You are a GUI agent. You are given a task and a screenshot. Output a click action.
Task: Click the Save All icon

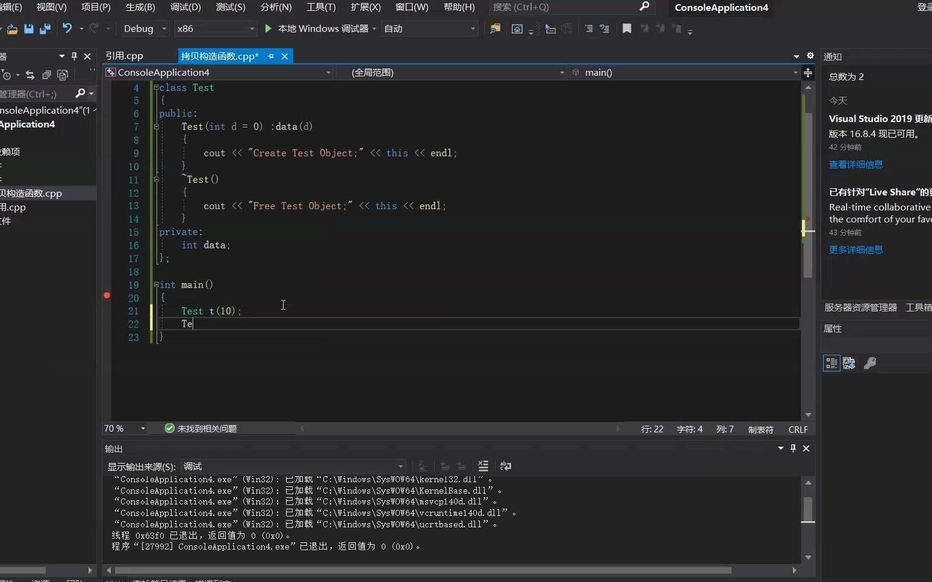[x=45, y=28]
